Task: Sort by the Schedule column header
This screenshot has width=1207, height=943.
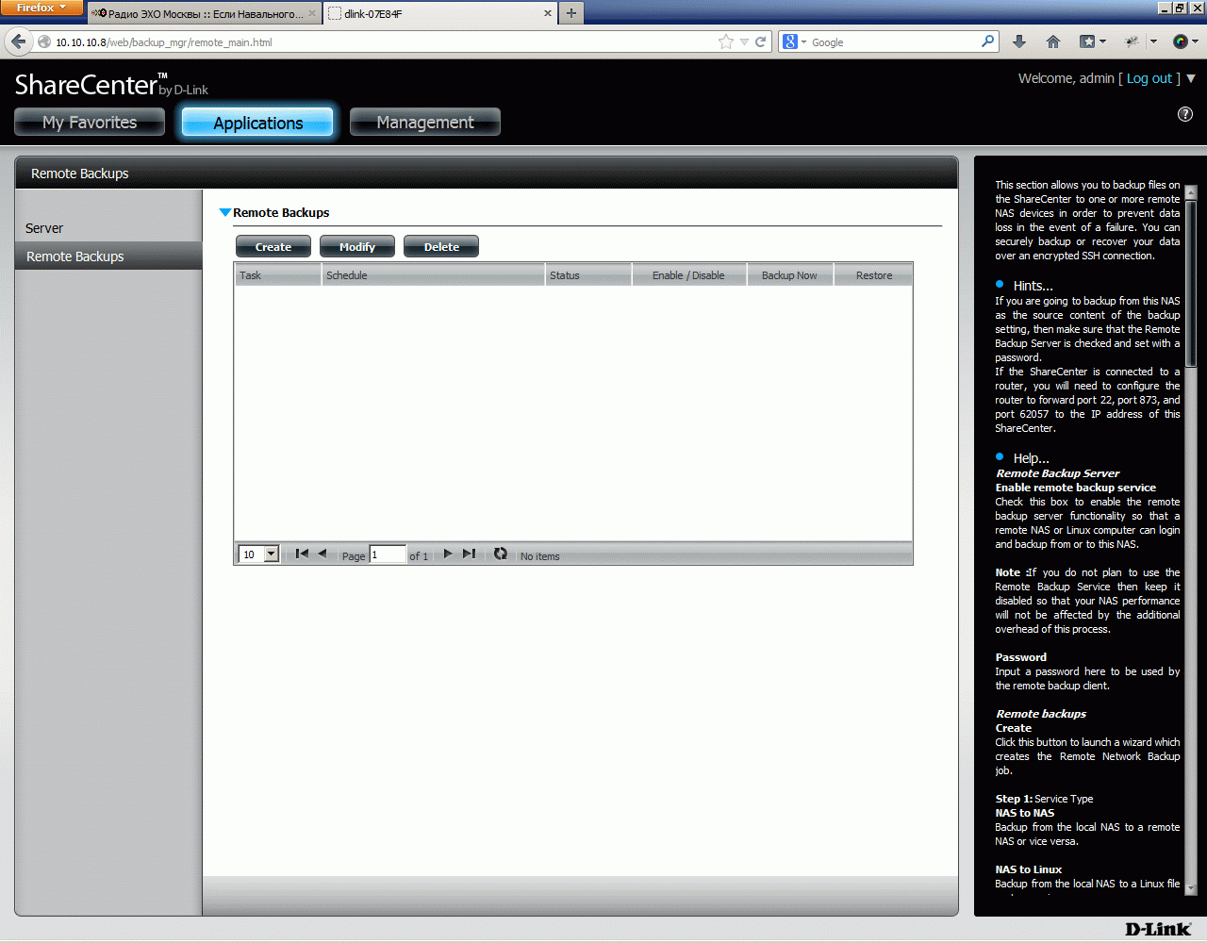Action: [434, 275]
